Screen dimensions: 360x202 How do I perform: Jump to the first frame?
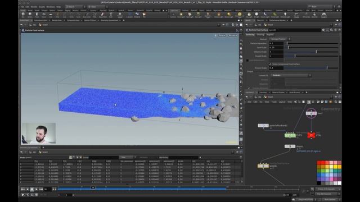point(22,190)
